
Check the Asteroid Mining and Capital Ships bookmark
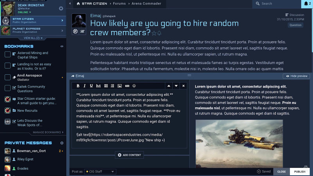(7, 54)
